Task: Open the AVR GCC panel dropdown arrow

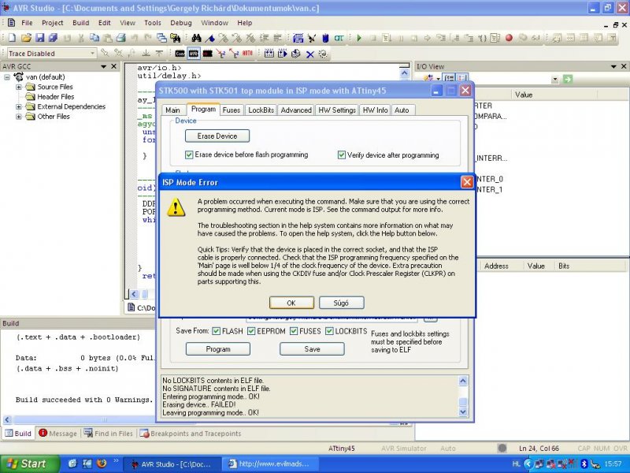Action: point(104,66)
